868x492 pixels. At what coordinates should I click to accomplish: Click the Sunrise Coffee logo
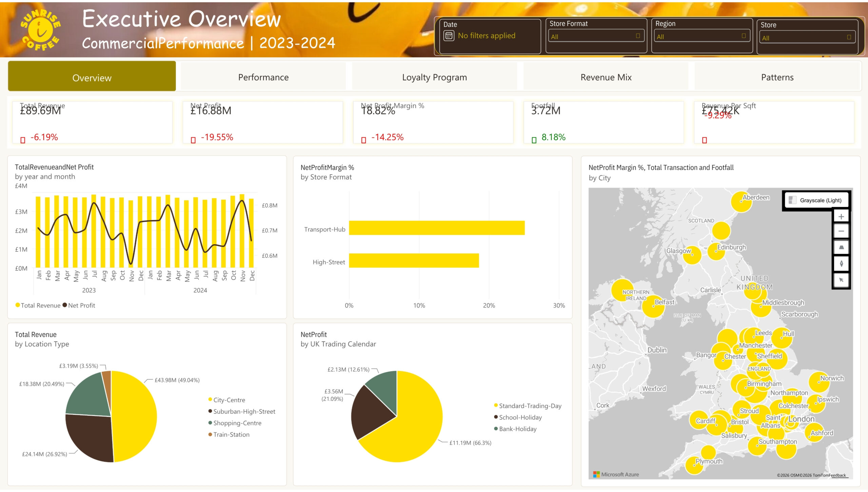point(40,30)
